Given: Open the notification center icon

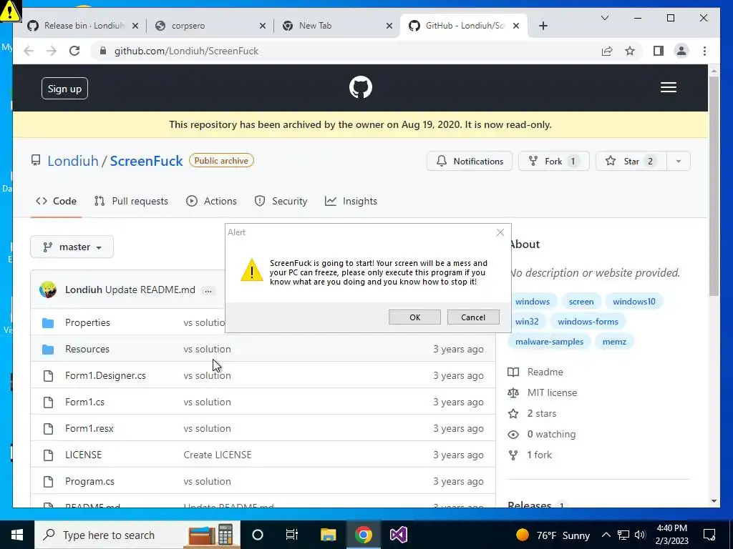Looking at the screenshot, I should (x=709, y=535).
